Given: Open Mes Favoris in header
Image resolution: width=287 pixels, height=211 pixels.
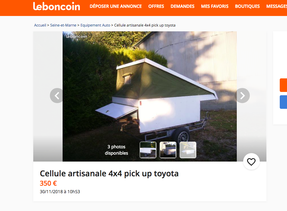Looking at the screenshot, I should 215,6.
